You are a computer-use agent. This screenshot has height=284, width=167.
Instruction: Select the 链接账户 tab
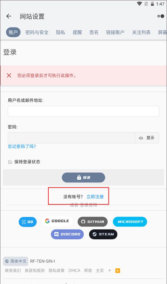[x=115, y=32]
